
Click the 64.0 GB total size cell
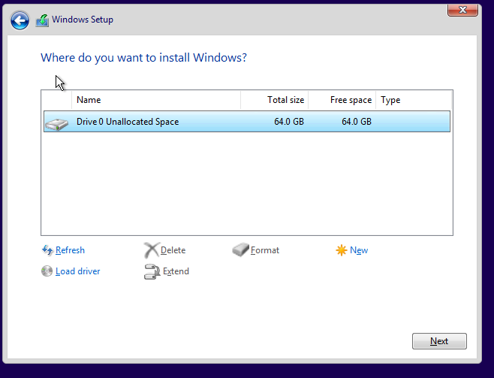pyautogui.click(x=289, y=122)
